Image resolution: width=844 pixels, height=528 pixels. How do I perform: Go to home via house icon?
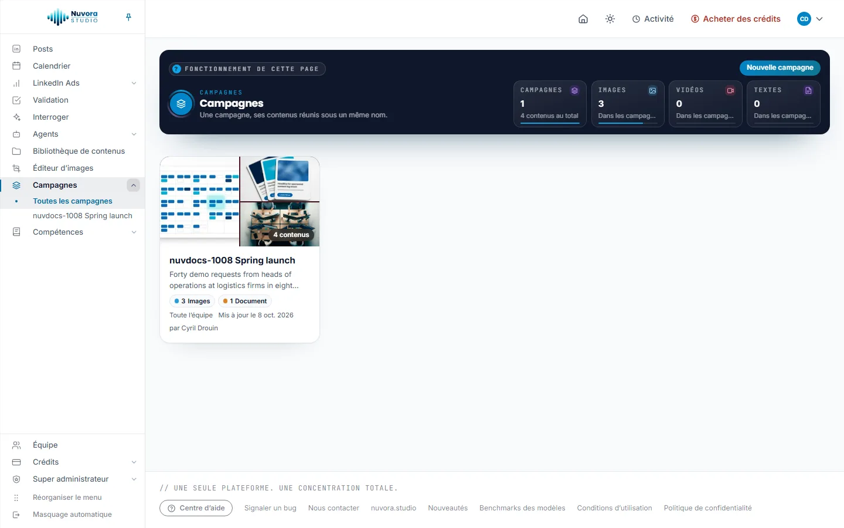click(583, 19)
